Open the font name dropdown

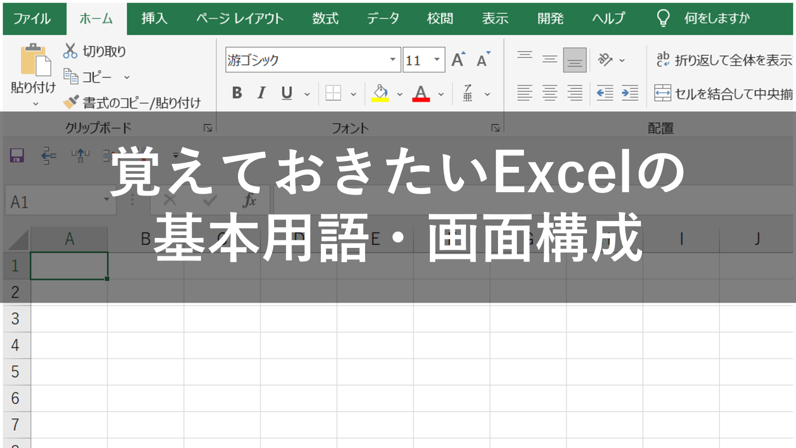[x=393, y=60]
